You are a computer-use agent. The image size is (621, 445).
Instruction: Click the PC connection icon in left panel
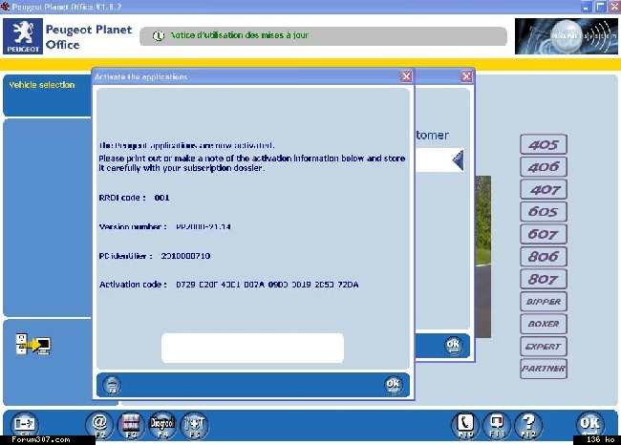coord(33,344)
